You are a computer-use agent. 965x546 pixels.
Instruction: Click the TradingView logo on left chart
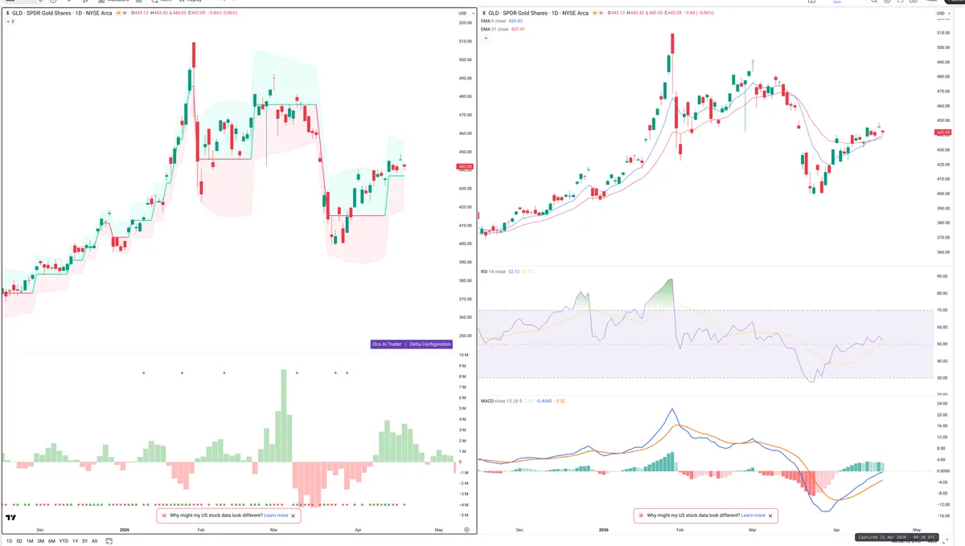tap(11, 518)
